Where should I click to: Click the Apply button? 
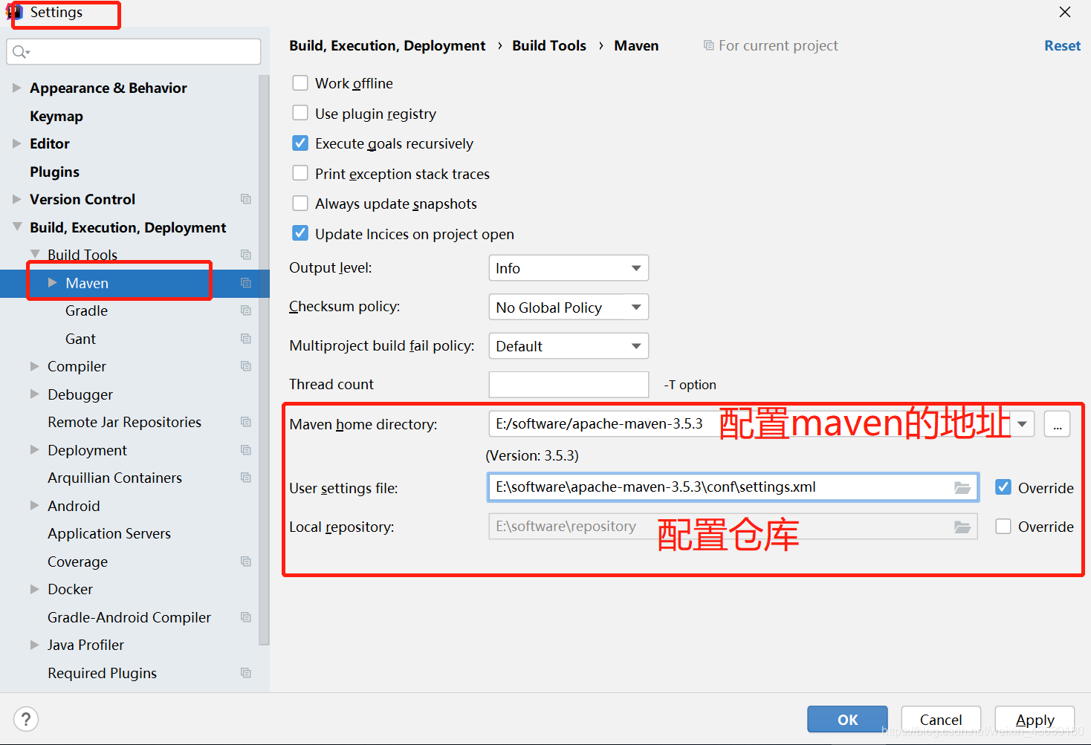(x=1035, y=719)
